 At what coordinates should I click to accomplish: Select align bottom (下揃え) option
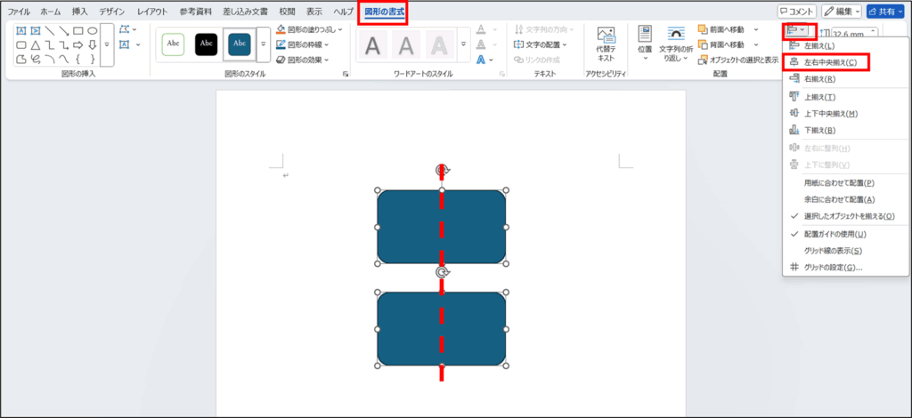click(819, 130)
